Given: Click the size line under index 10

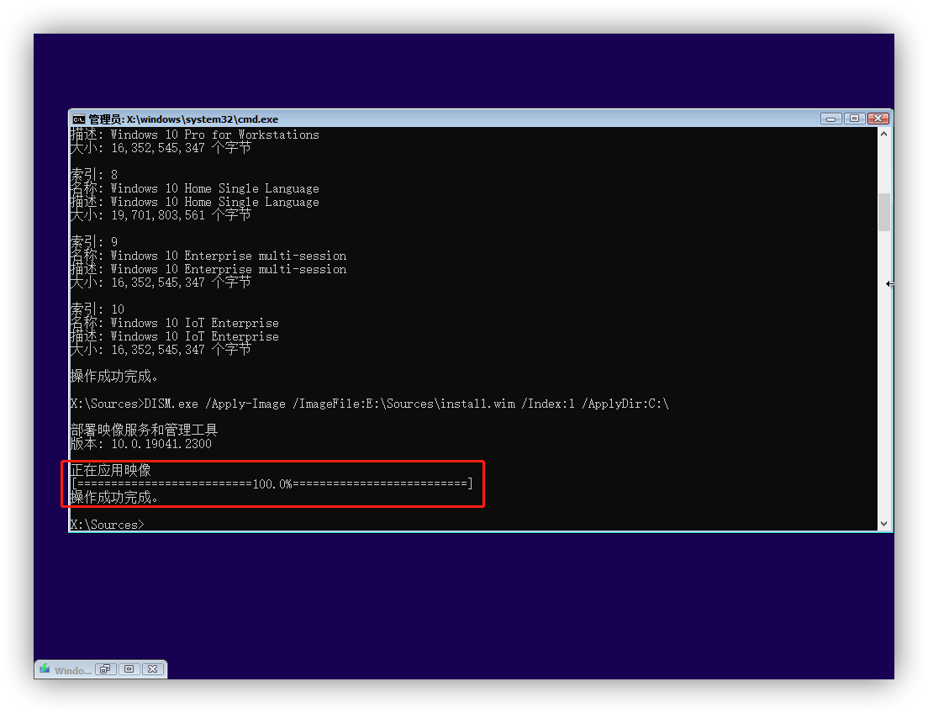Looking at the screenshot, I should tap(161, 350).
